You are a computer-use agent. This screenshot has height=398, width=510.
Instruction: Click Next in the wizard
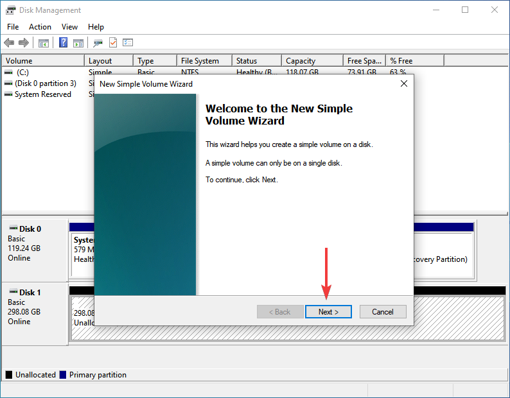click(x=328, y=312)
